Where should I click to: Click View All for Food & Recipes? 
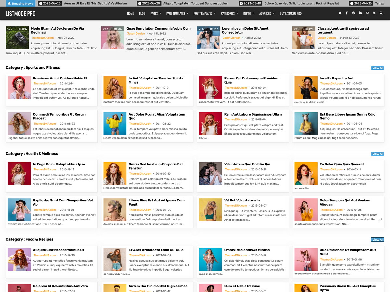[378, 240]
